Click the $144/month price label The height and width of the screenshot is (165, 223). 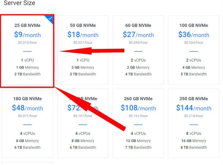click(x=194, y=108)
